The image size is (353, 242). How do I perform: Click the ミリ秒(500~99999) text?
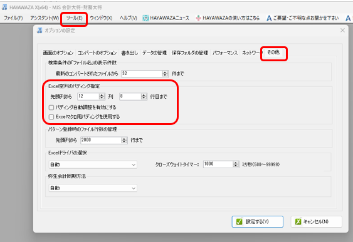pos(261,164)
